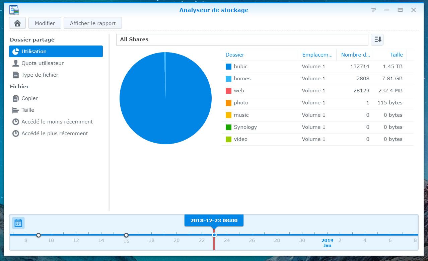Go to the Copier file report
Image resolution: width=428 pixels, height=261 pixels.
[29, 98]
